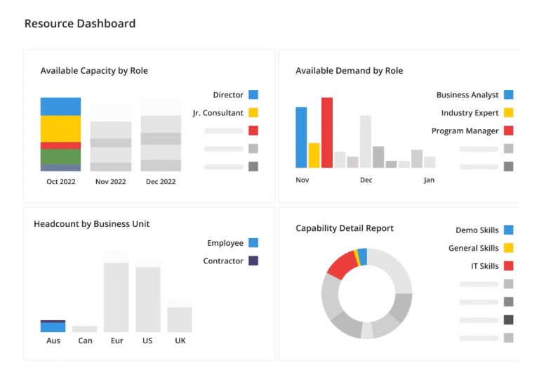Viewport: 539px width, 375px height.
Task: Click the Contractor dark purple legend swatch
Action: (253, 261)
